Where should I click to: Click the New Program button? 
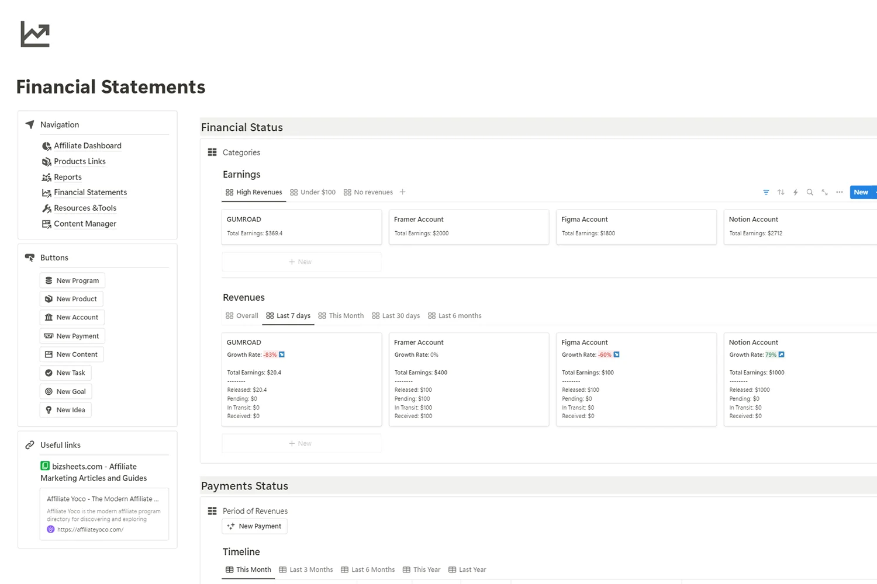72,280
